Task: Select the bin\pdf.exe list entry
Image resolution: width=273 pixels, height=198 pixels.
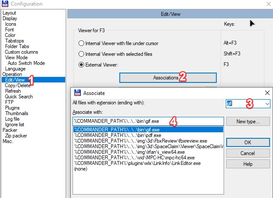Action: coord(148,135)
